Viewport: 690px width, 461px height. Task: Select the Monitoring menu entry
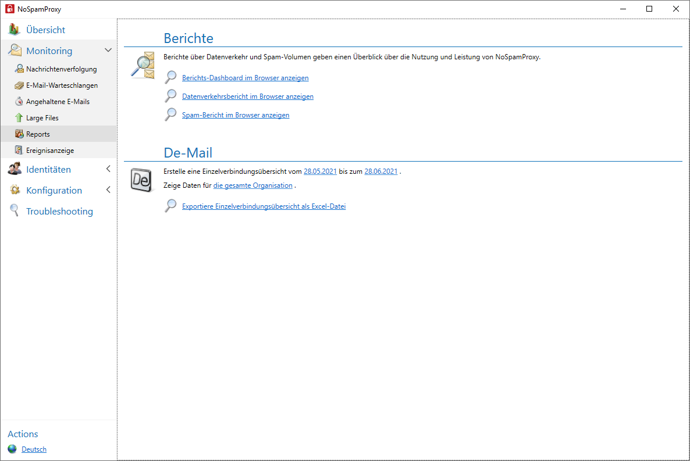[49, 51]
